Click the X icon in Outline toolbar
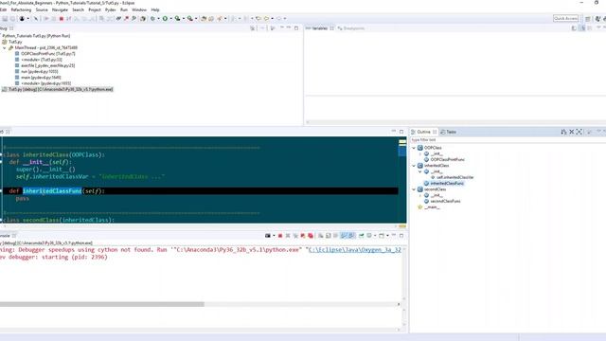Viewport: 606px width, 341px height. coord(572,132)
